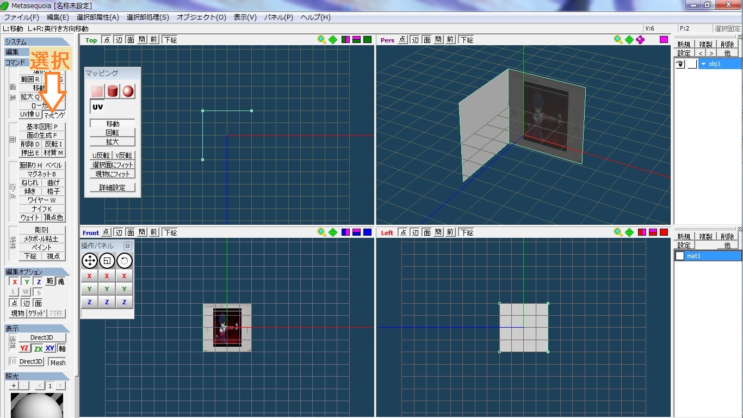Click the lighting sphere preview
743x418 pixels.
(36, 405)
